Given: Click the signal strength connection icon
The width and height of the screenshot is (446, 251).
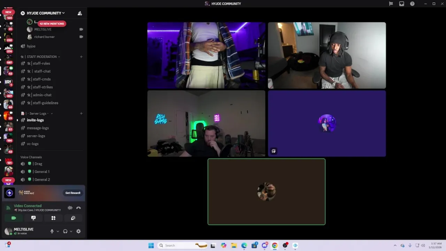Looking at the screenshot, I should (x=8, y=208).
